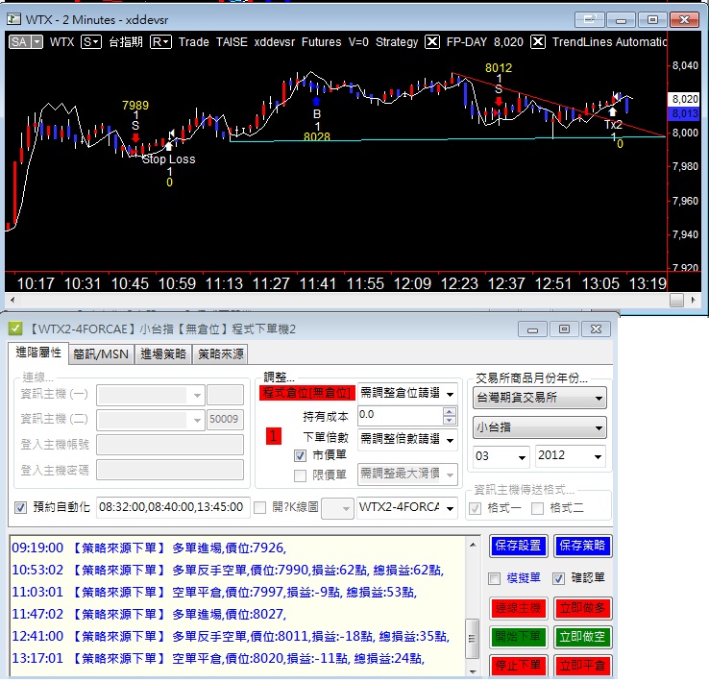The width and height of the screenshot is (709, 682).
Task: Toggle the 格式一 checkbox
Action: (475, 508)
